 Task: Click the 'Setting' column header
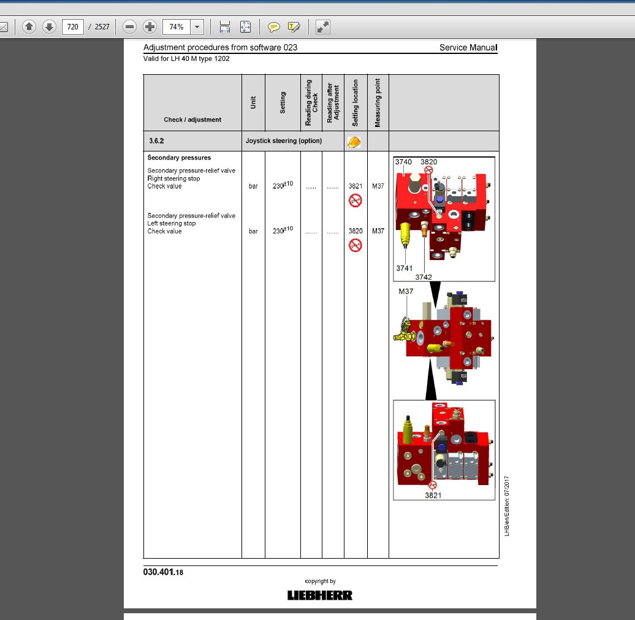coord(283,102)
